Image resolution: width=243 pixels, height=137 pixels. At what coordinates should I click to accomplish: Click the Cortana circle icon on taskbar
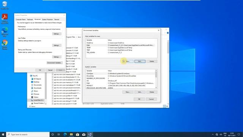[53, 134]
